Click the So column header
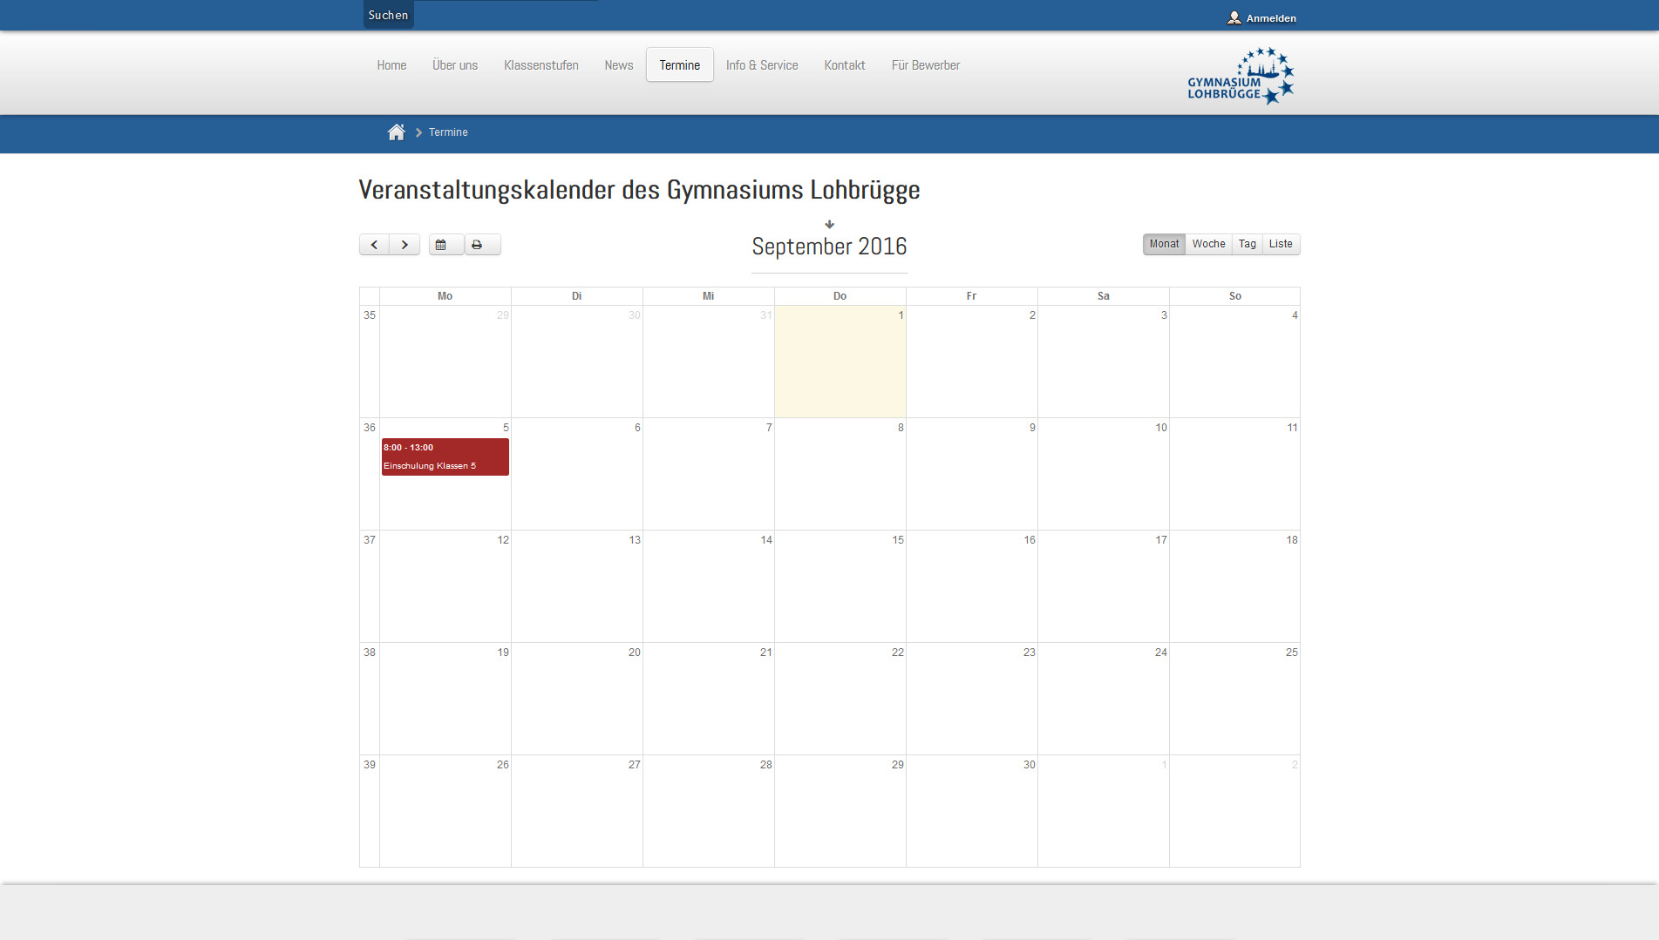The height and width of the screenshot is (940, 1659). 1234,296
